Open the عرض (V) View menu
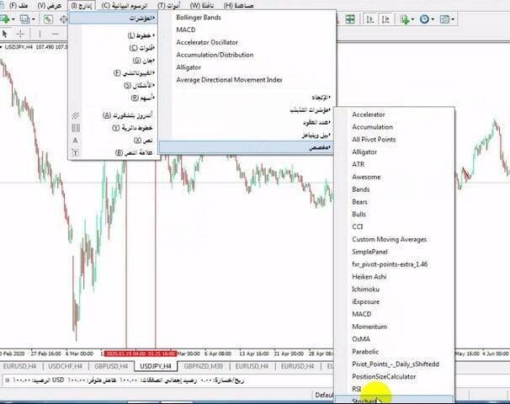 coord(49,6)
